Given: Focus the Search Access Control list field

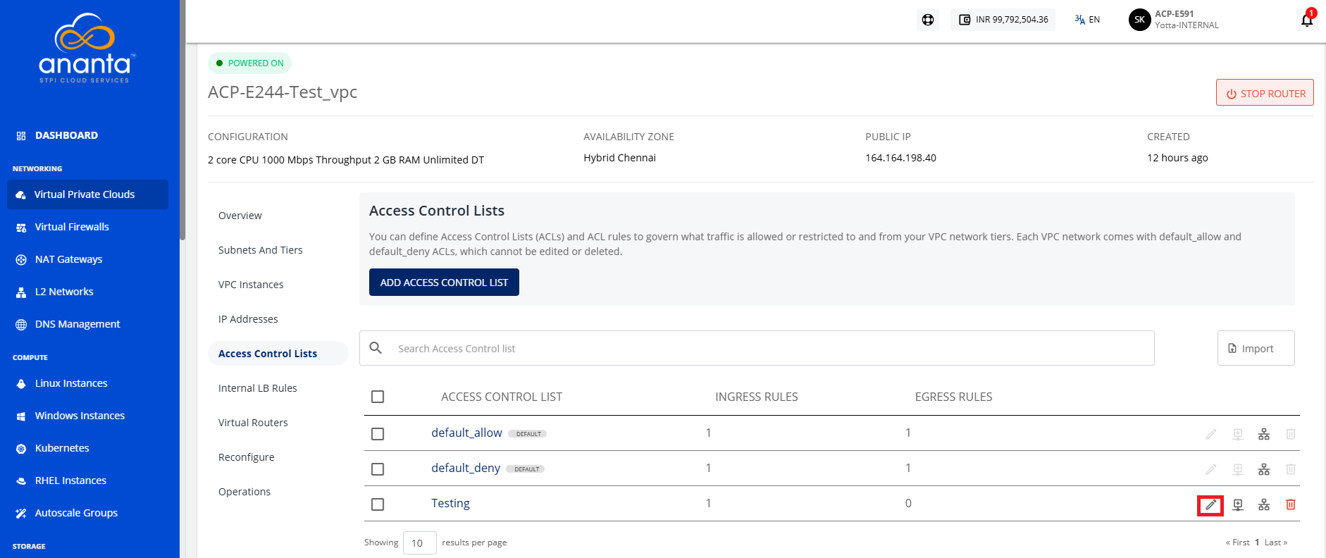Looking at the screenshot, I should [x=757, y=348].
